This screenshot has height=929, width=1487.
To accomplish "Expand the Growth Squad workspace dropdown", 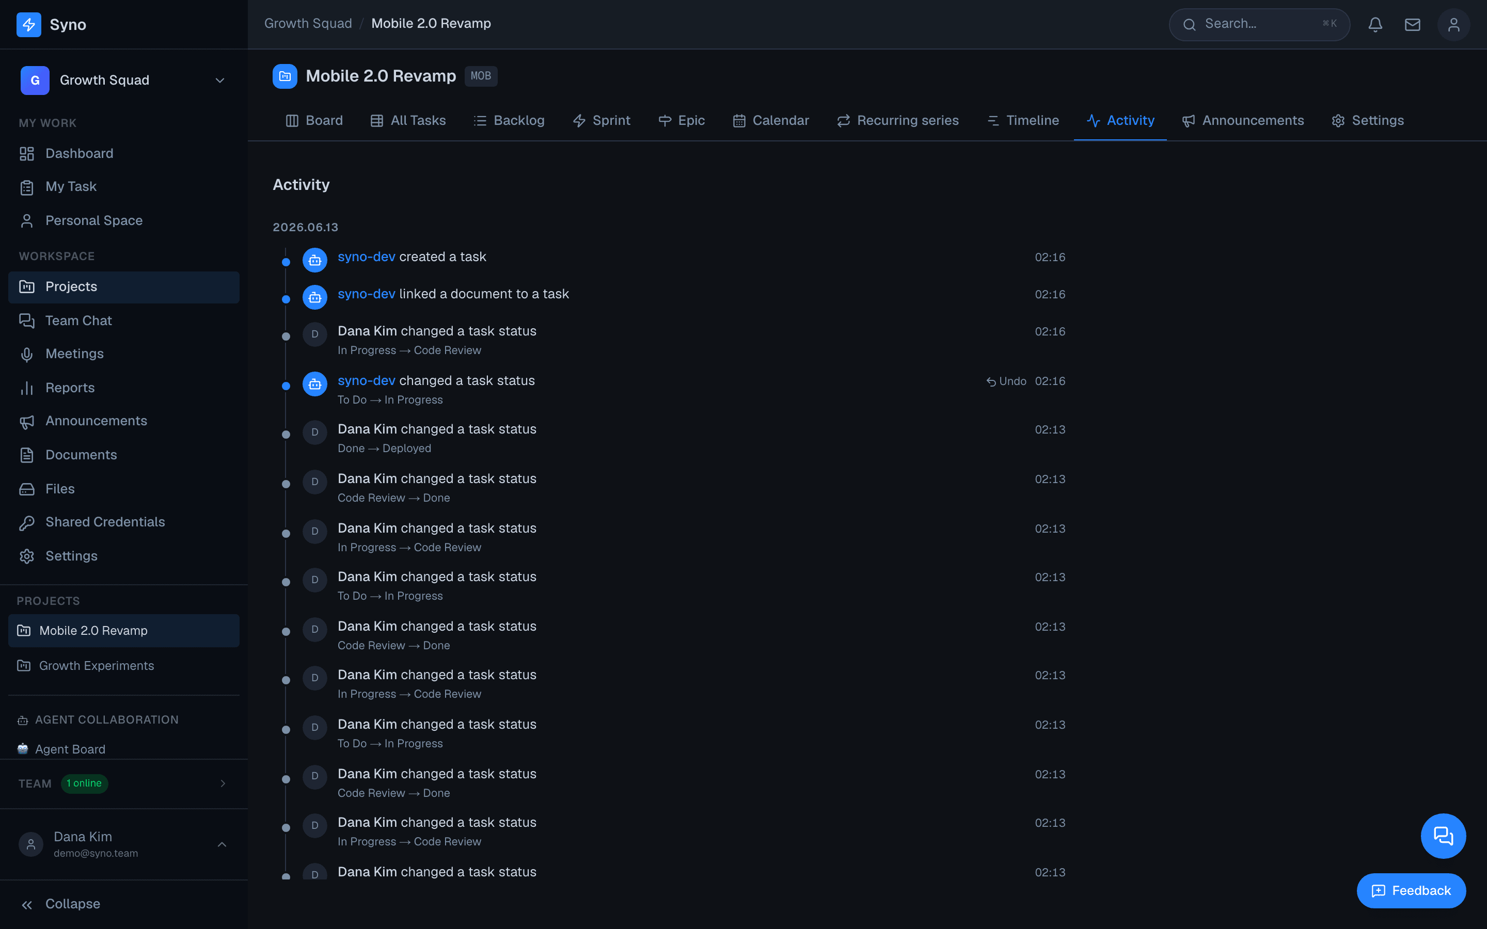I will [219, 81].
